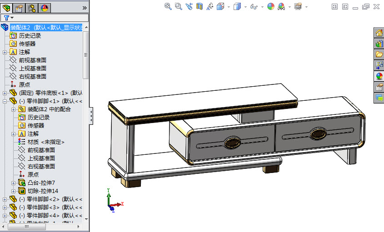The width and height of the screenshot is (384, 232).
Task: Collapse the 零件脚脚<1> tree node
Action: coord(5,101)
